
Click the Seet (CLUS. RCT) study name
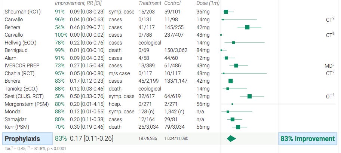pos(24,96)
